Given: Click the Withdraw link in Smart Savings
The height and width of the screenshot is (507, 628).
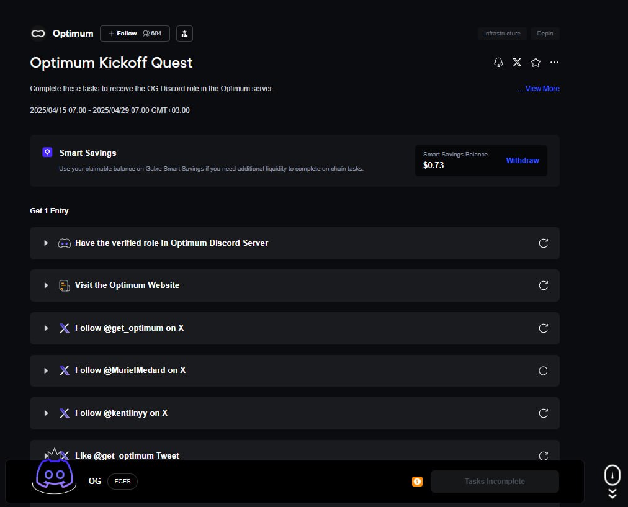Looking at the screenshot, I should click(x=522, y=161).
